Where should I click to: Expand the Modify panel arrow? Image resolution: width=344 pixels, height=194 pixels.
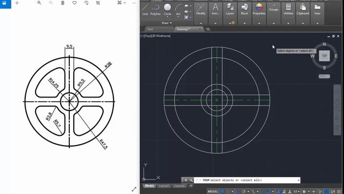coord(200,23)
